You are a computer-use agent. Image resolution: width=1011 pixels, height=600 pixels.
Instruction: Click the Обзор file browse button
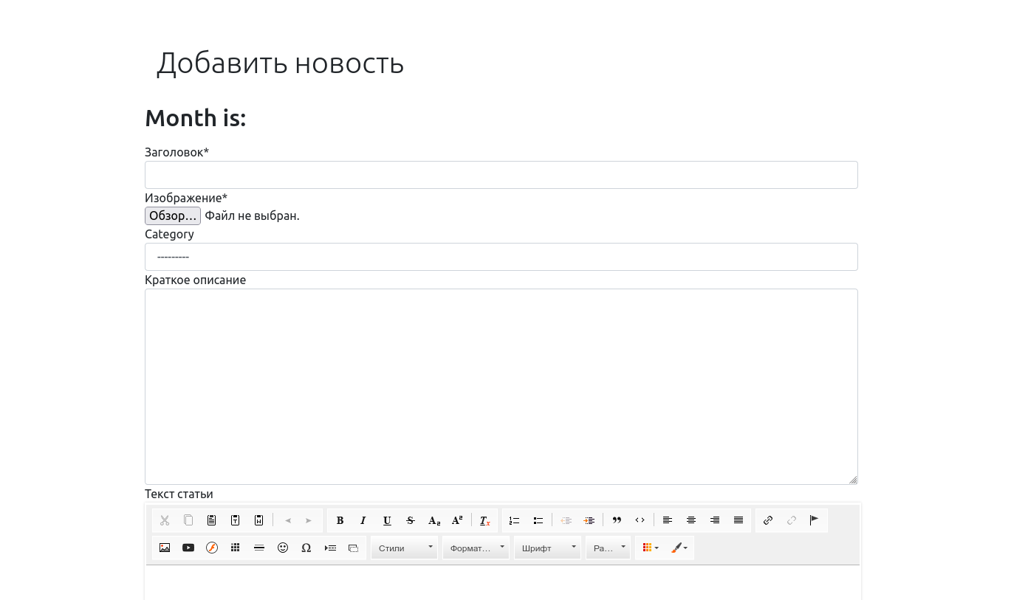(x=173, y=215)
